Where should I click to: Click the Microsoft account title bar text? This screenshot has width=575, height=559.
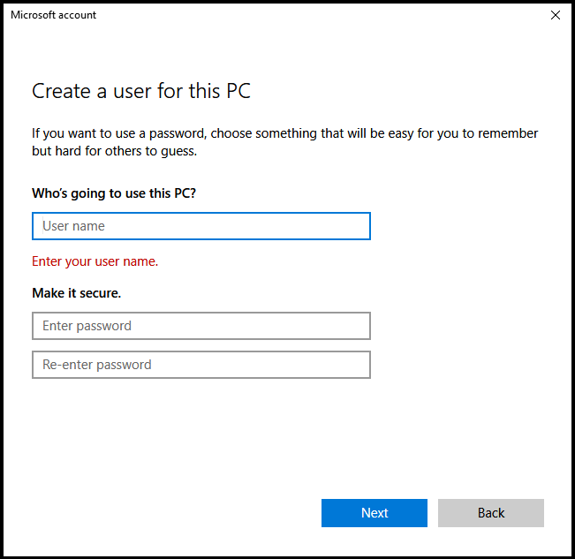(54, 15)
